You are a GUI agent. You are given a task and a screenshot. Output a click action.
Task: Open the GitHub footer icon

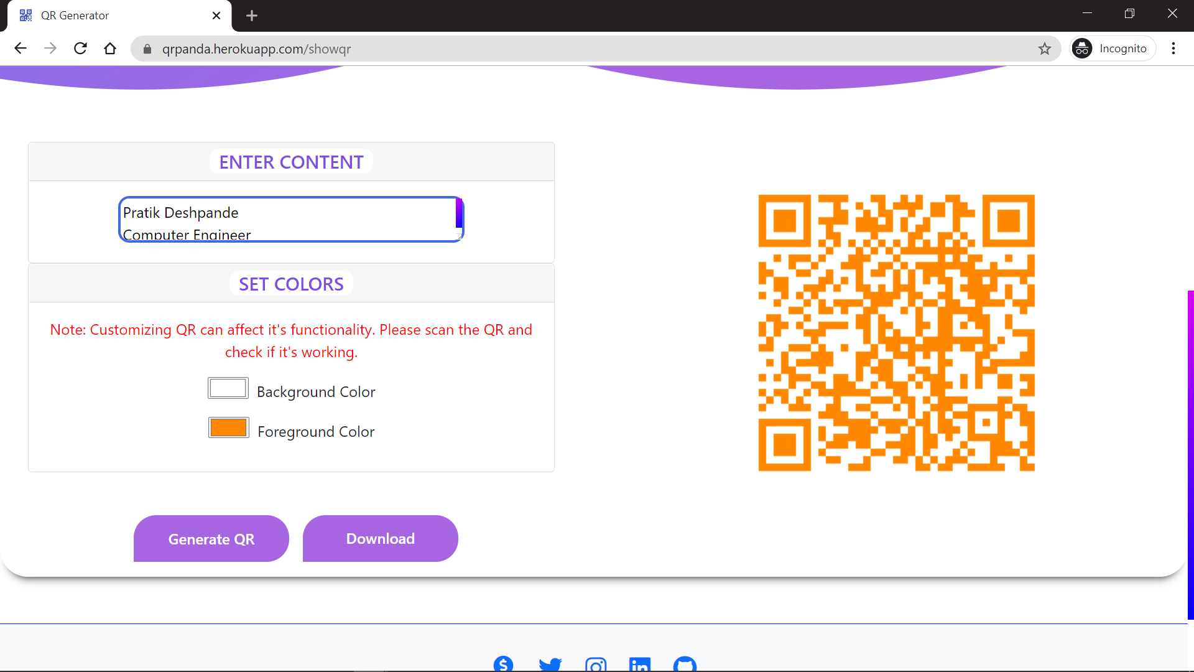(685, 665)
